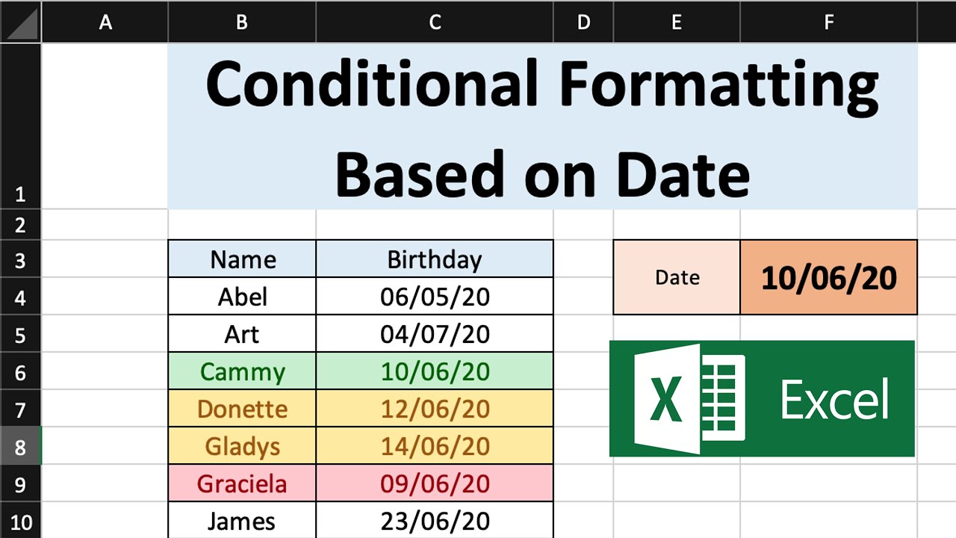Click the title cell reading Conditional Formatting
Image resolution: width=956 pixels, height=538 pixels.
pos(543,127)
